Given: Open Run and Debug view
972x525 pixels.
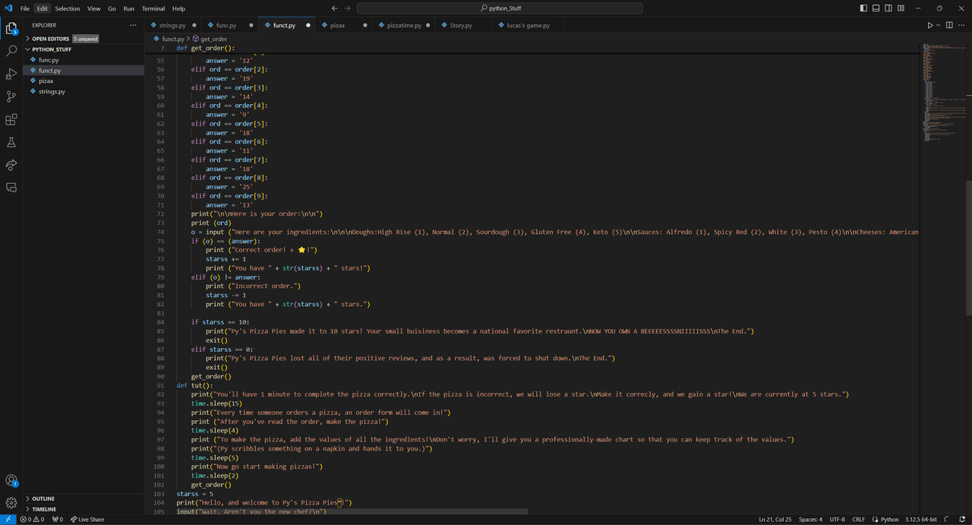Looking at the screenshot, I should 11,74.
